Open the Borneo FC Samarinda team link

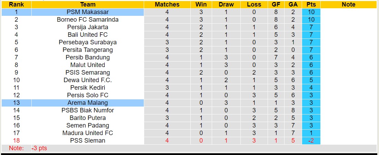[x=88, y=20]
